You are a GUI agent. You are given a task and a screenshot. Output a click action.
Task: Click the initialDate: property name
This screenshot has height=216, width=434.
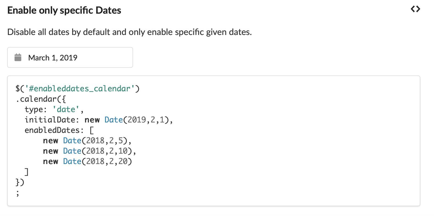[x=52, y=120]
